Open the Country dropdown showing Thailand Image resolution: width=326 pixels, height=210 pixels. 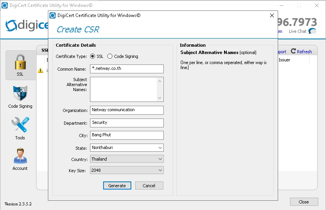point(160,159)
